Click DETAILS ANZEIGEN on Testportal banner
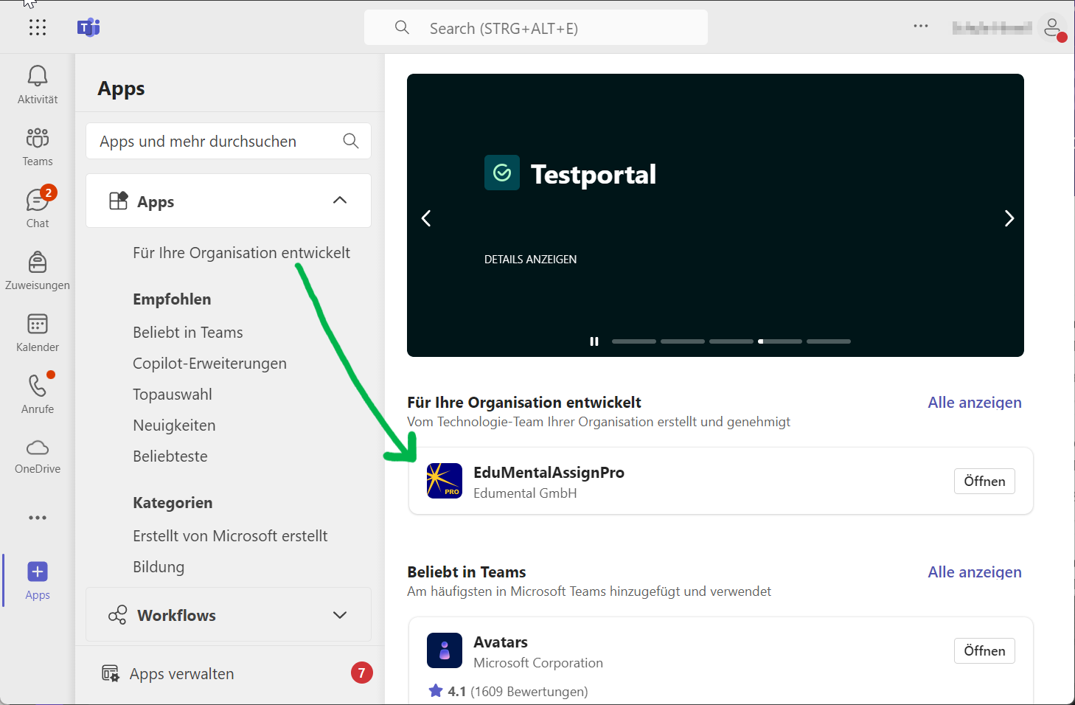This screenshot has height=705, width=1075. pos(530,260)
